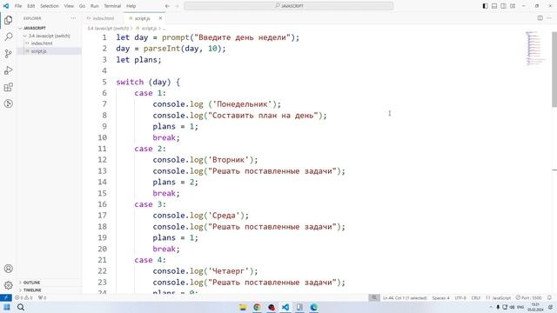Click the command center search box
This screenshot has height=313, width=557.
tap(289, 6)
